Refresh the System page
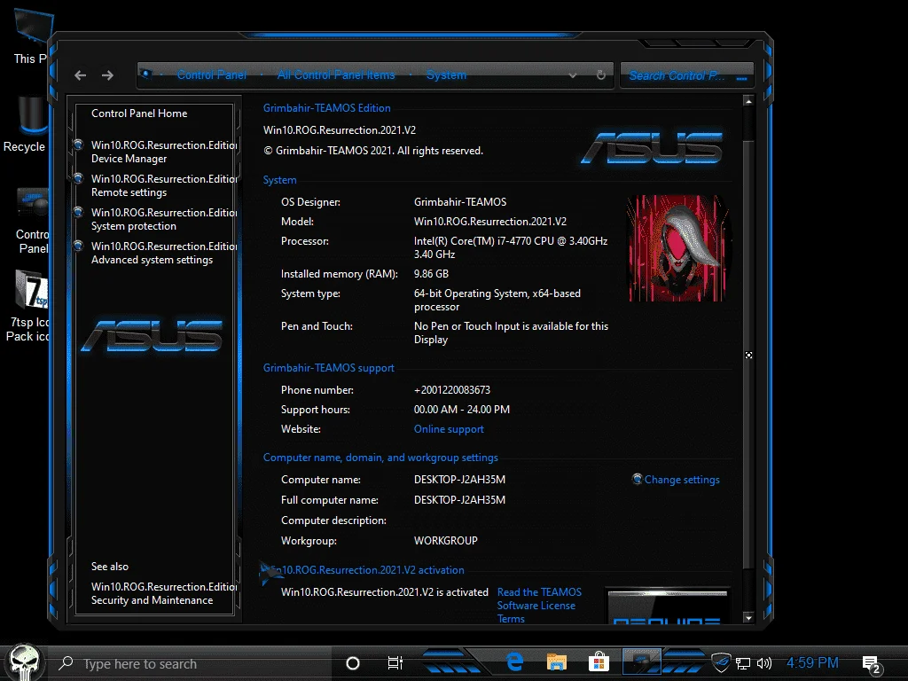This screenshot has height=681, width=908. (601, 74)
